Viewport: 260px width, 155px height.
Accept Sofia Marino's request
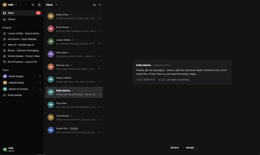click(x=190, y=148)
